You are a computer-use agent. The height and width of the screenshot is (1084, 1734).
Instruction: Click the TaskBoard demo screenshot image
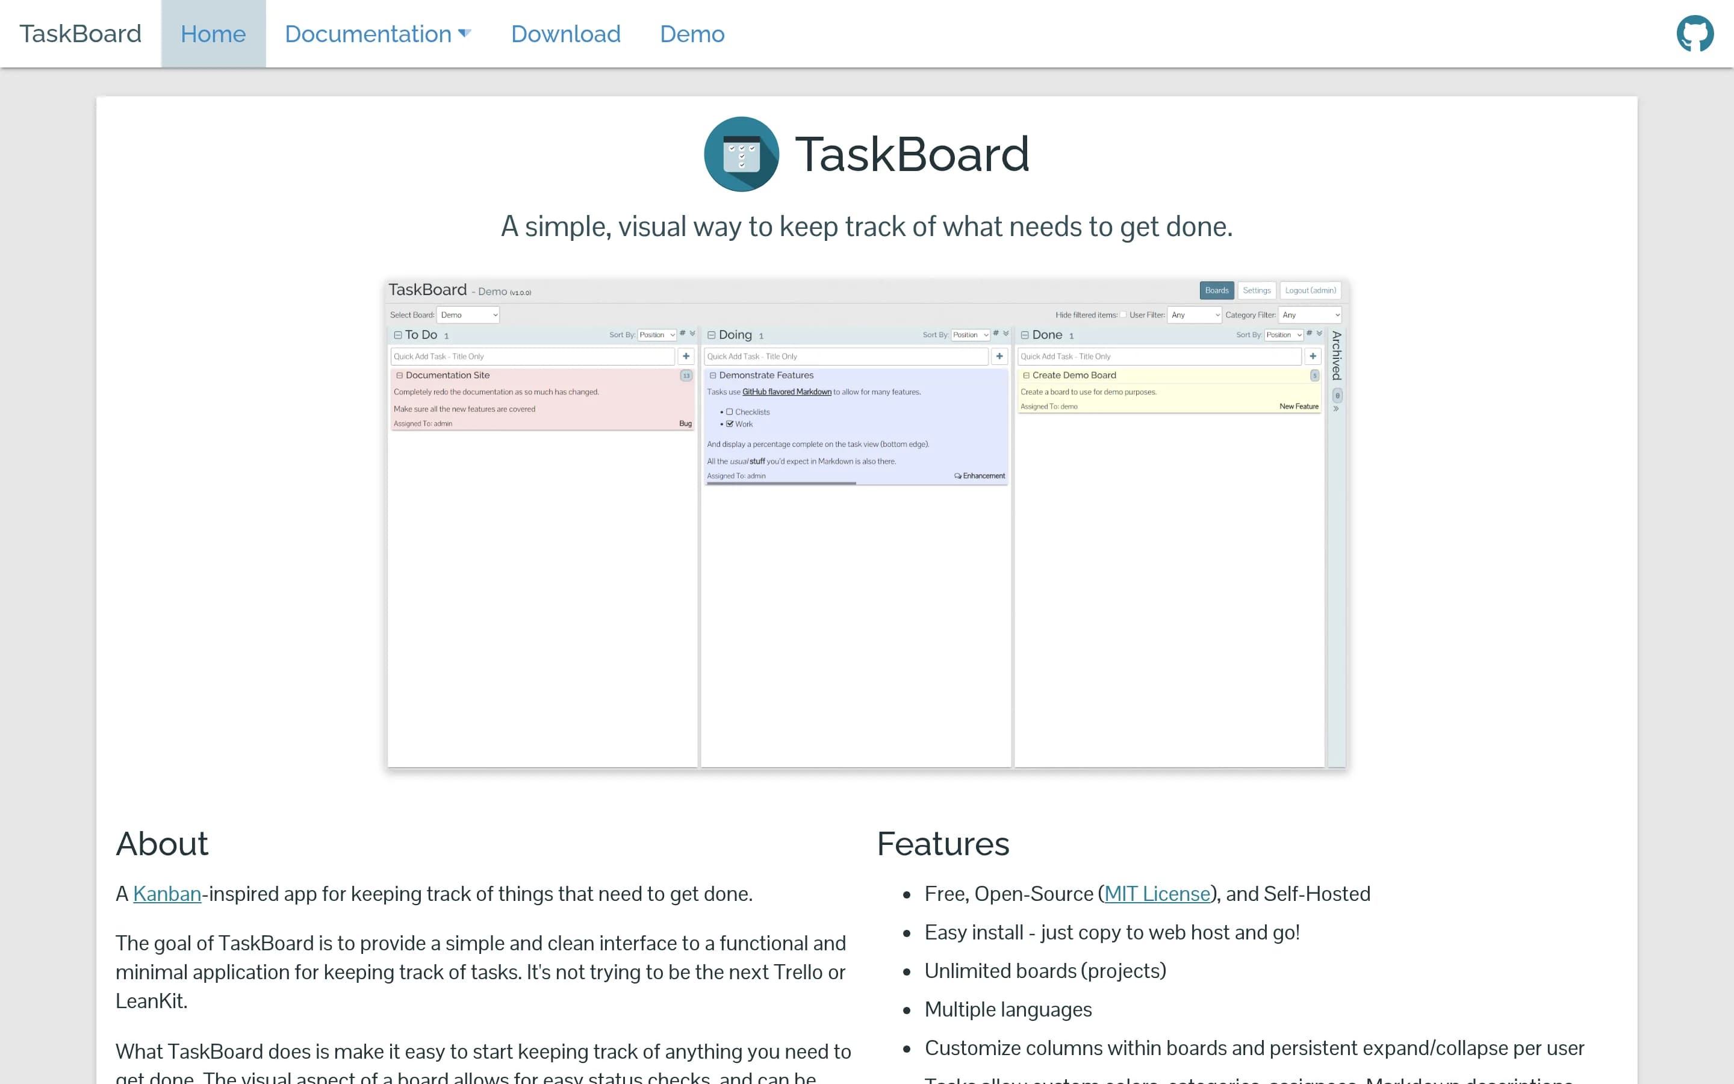coord(866,525)
